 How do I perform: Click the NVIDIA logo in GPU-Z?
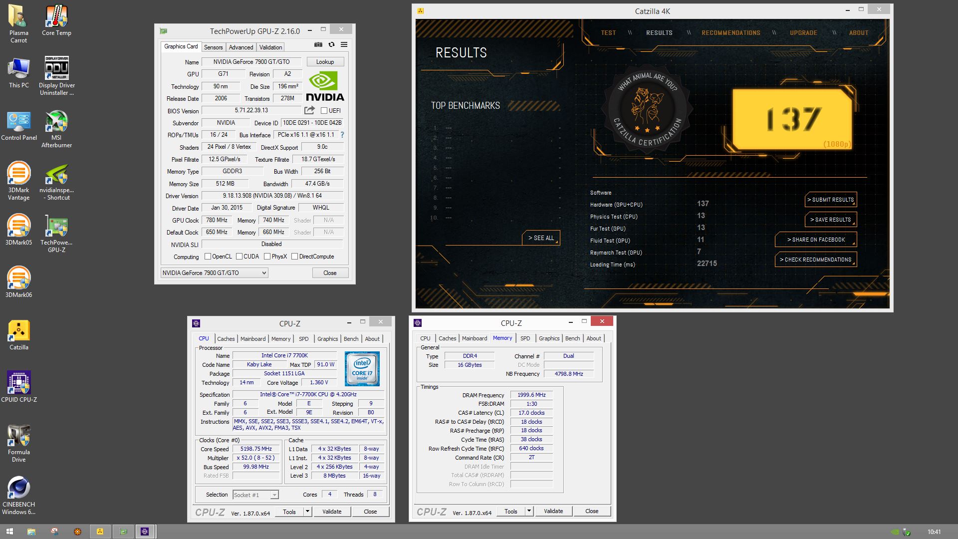point(325,86)
